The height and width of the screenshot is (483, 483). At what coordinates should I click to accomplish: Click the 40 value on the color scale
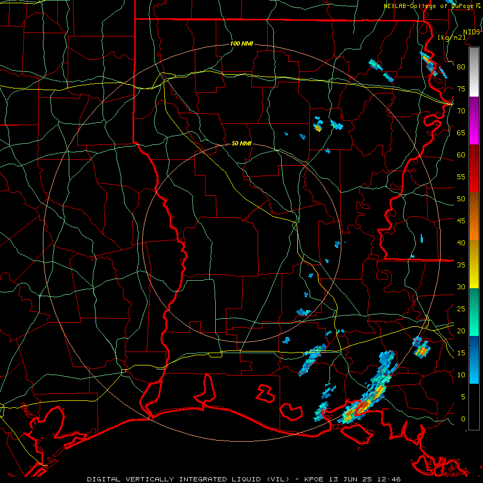tap(461, 243)
